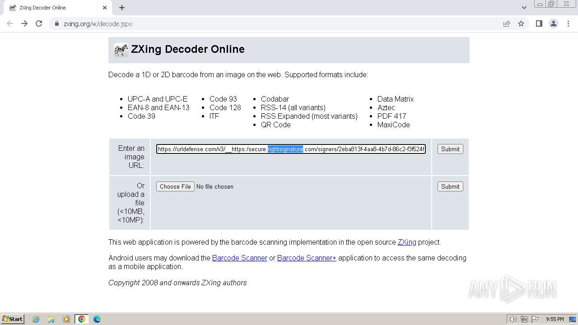The width and height of the screenshot is (578, 325).
Task: Click the 'EAN-8 and EAN-13' list item
Action: [158, 107]
